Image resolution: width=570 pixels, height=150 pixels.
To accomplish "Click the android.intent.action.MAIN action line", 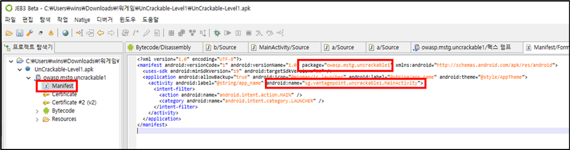I will (x=231, y=95).
